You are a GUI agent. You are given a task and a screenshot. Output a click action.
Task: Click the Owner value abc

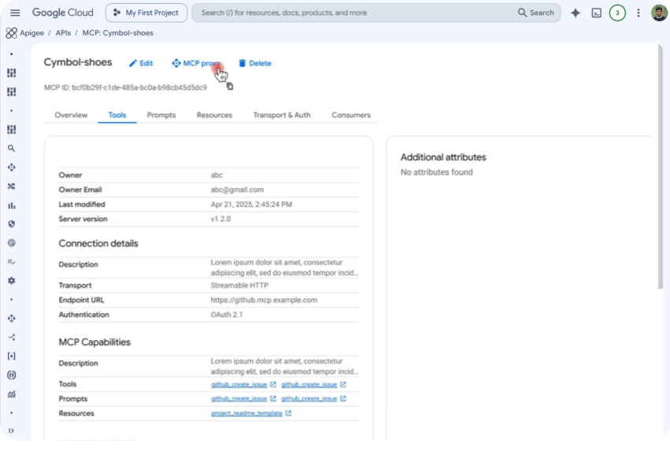coord(217,175)
